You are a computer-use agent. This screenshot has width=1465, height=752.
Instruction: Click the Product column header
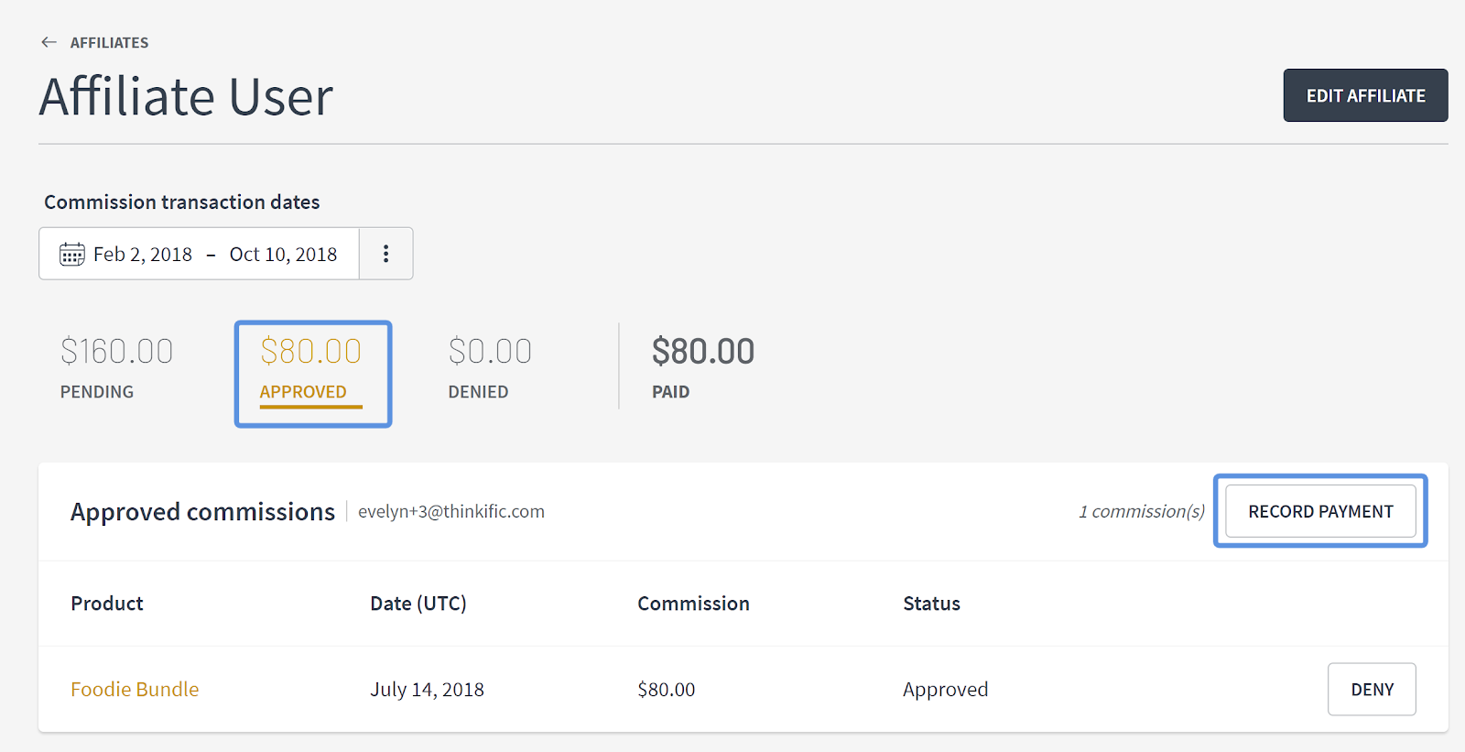tap(107, 604)
